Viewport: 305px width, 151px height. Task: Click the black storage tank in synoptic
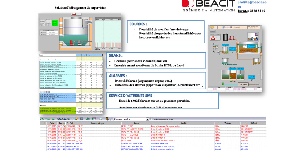[225, 37]
